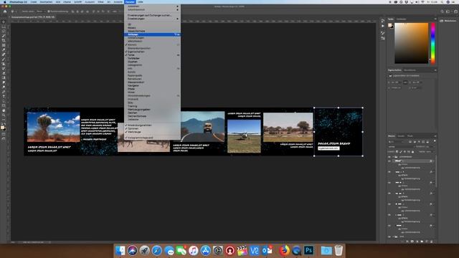This screenshot has width=459, height=258.
Task: Select the Rectangular Marquee tool
Action: coord(4,27)
